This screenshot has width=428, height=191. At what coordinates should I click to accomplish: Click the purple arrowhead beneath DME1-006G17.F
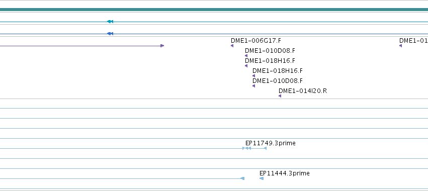pos(232,46)
